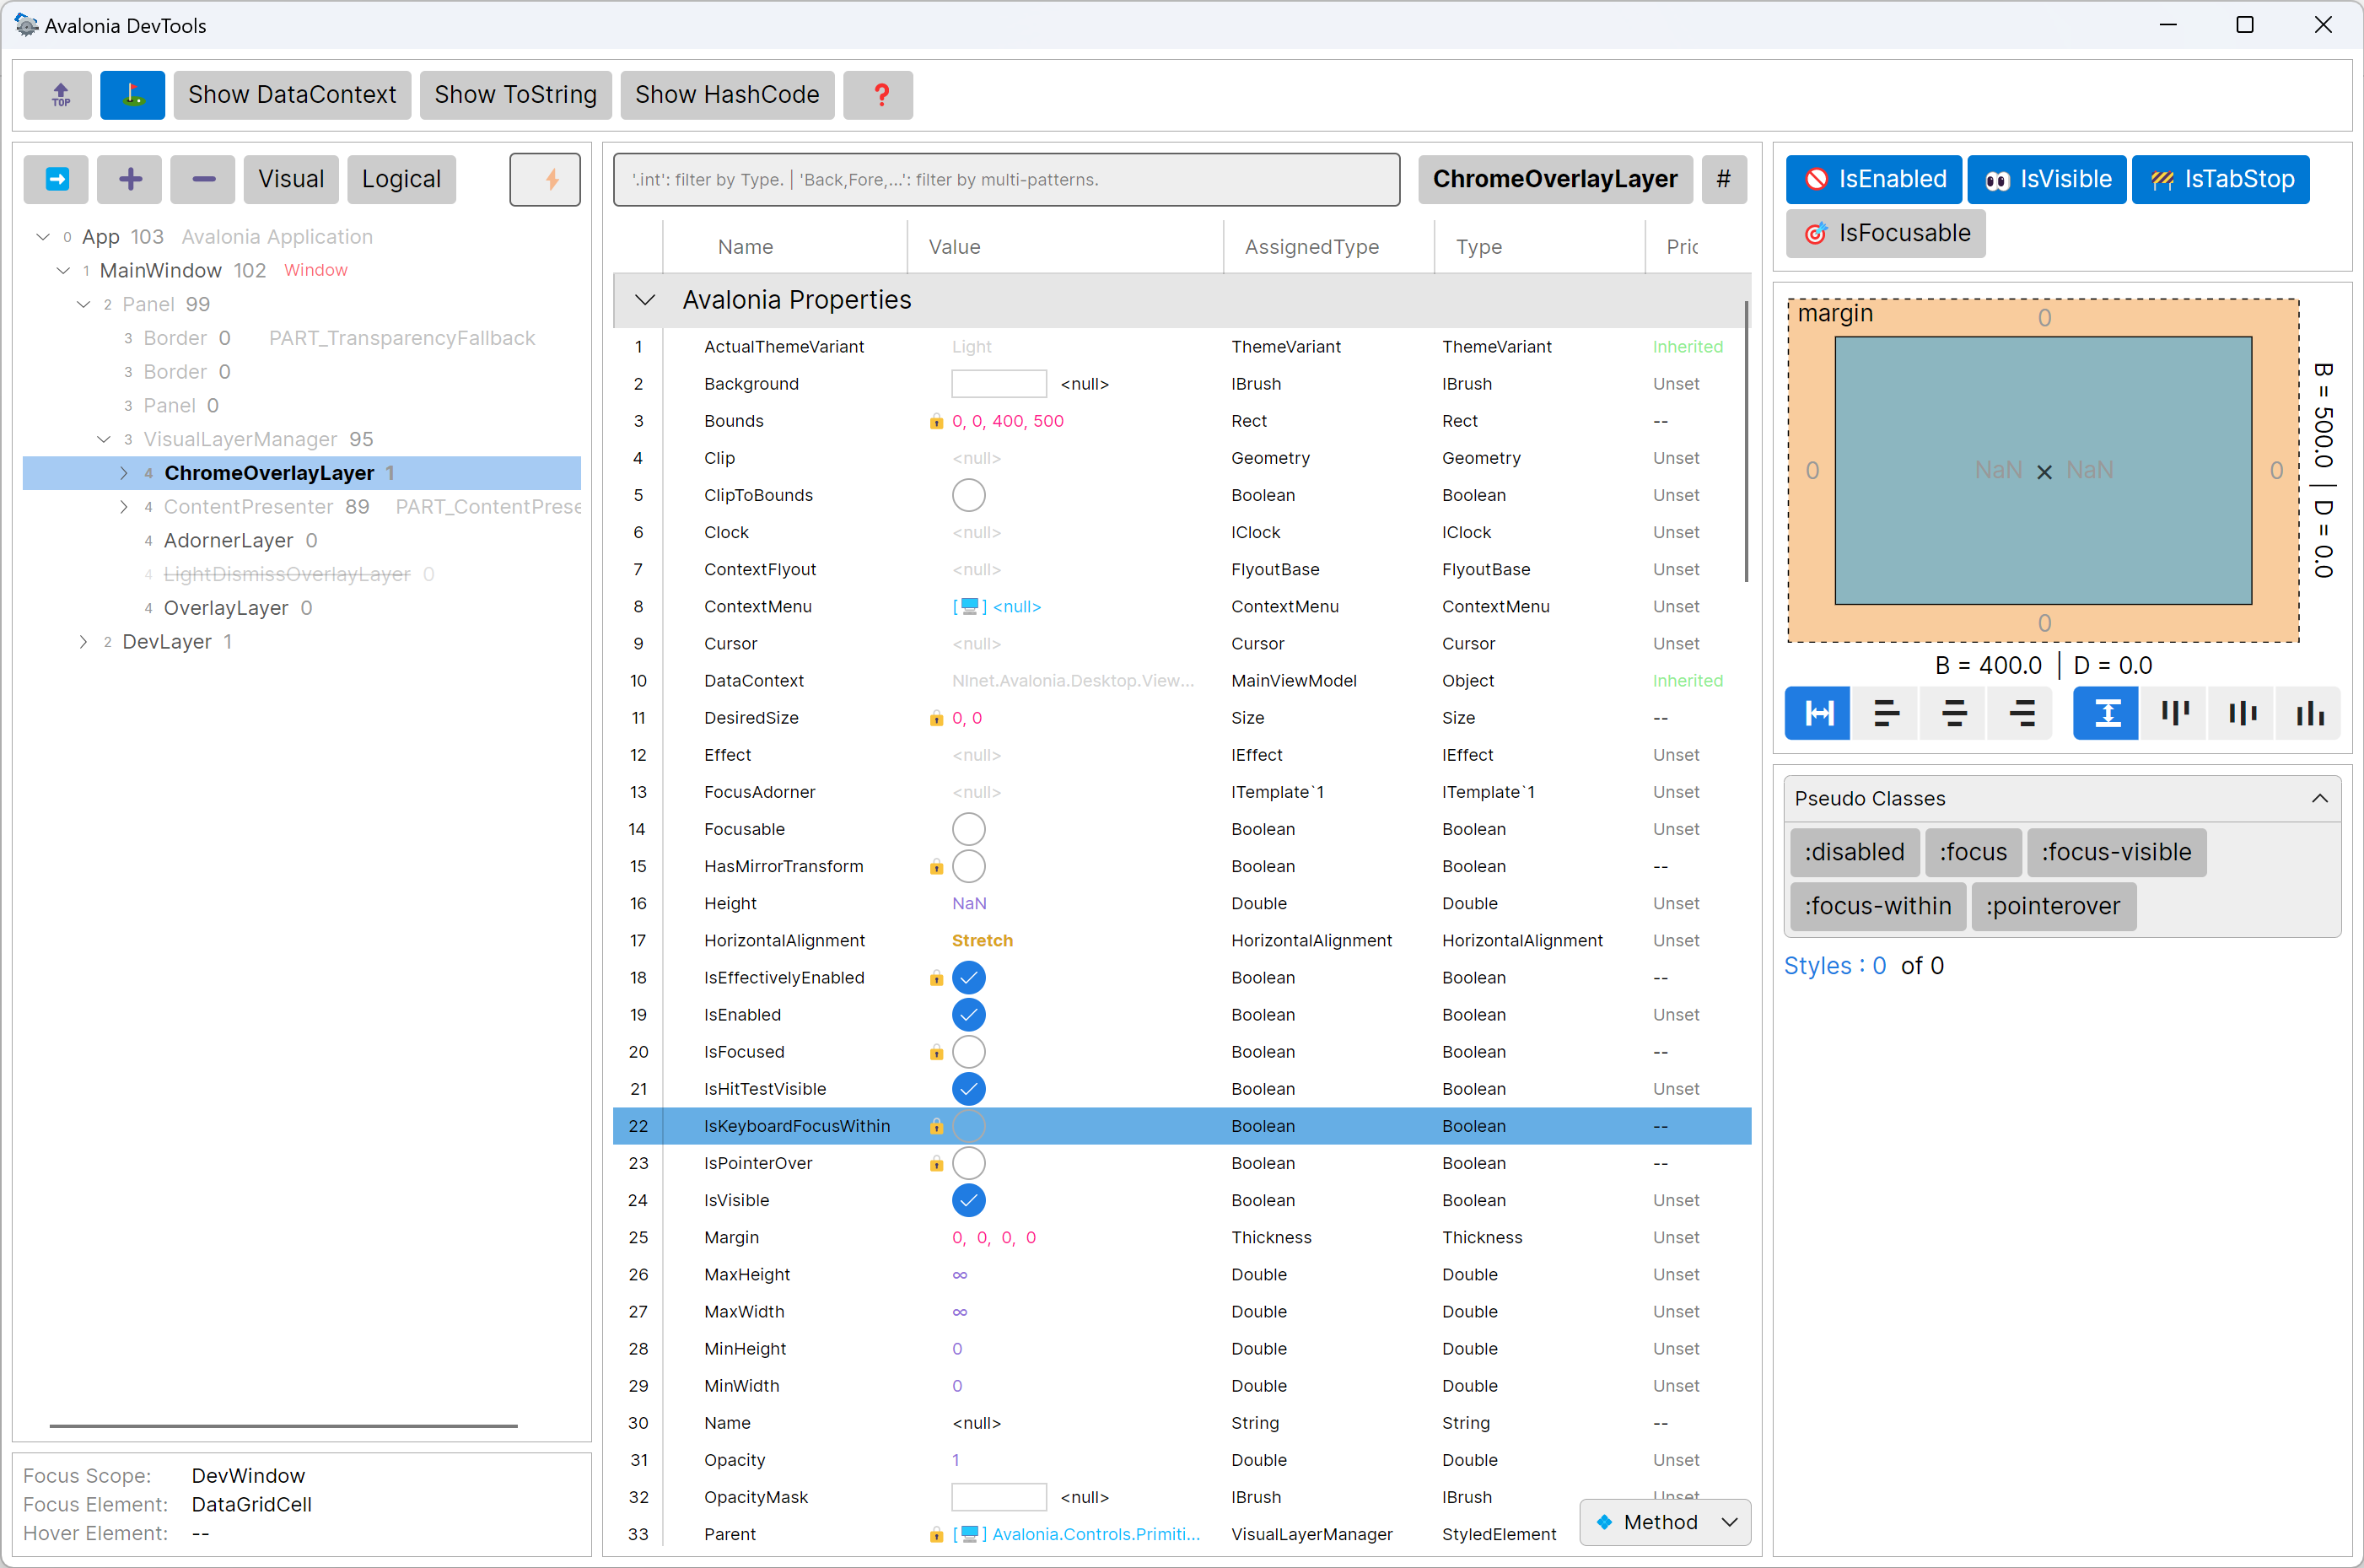Toggle the :pointerover pseudo class
Screen dimensions: 2364x1568
pyautogui.click(x=2052, y=906)
